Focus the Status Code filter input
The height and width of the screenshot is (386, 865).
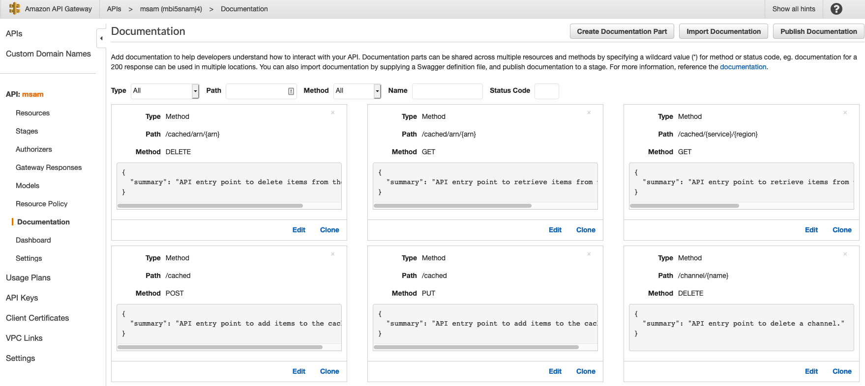tap(547, 91)
